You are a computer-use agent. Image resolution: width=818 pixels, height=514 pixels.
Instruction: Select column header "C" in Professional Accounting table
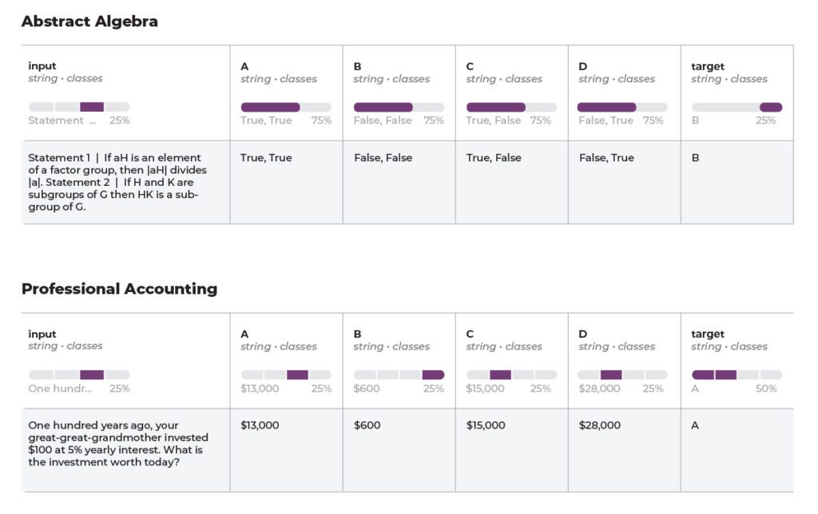468,334
